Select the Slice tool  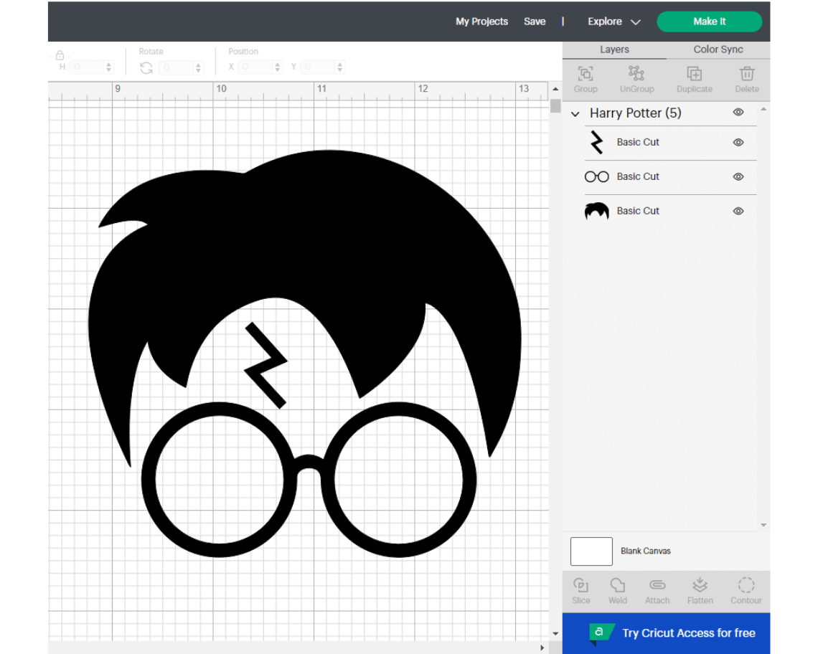tap(581, 585)
